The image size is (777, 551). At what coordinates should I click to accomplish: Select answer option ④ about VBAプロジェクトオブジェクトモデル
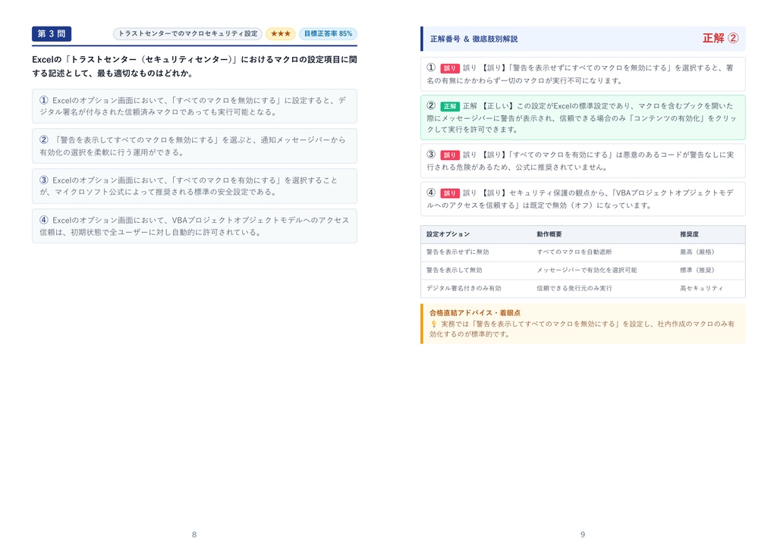(x=194, y=226)
